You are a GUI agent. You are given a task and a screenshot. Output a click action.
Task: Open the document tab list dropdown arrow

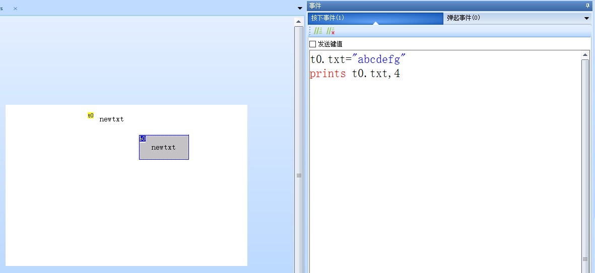(300, 9)
